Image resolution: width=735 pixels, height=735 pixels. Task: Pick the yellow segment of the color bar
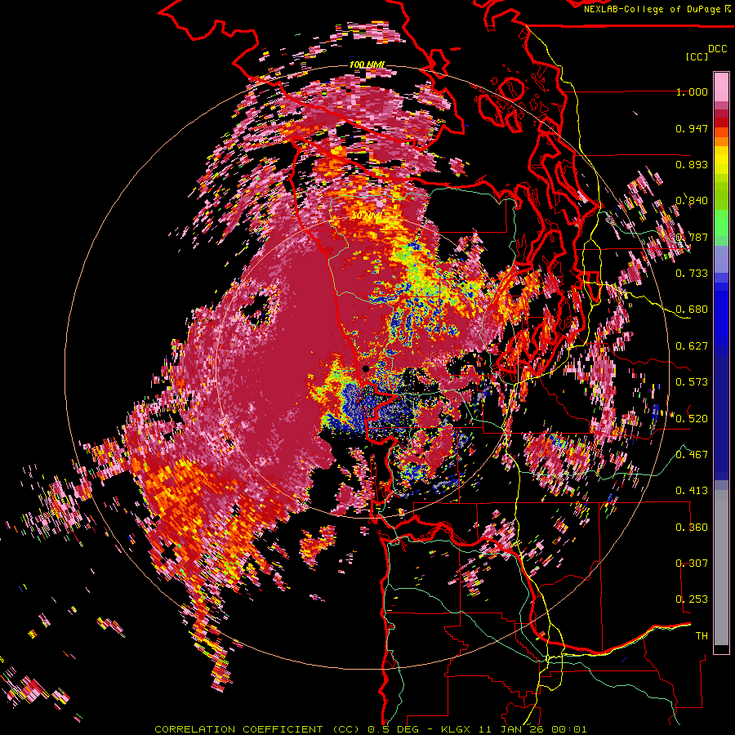click(721, 161)
